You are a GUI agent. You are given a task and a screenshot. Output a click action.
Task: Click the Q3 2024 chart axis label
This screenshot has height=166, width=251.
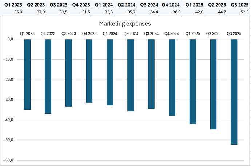pos(152,33)
